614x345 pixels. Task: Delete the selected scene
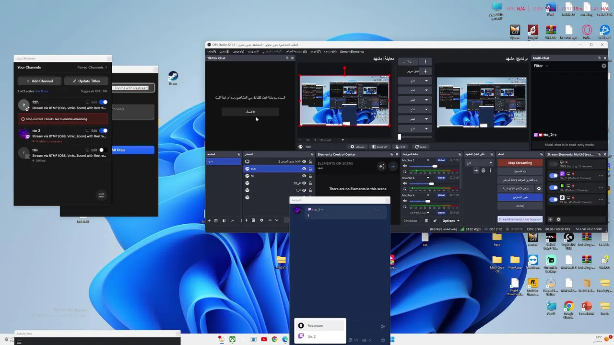[216, 220]
